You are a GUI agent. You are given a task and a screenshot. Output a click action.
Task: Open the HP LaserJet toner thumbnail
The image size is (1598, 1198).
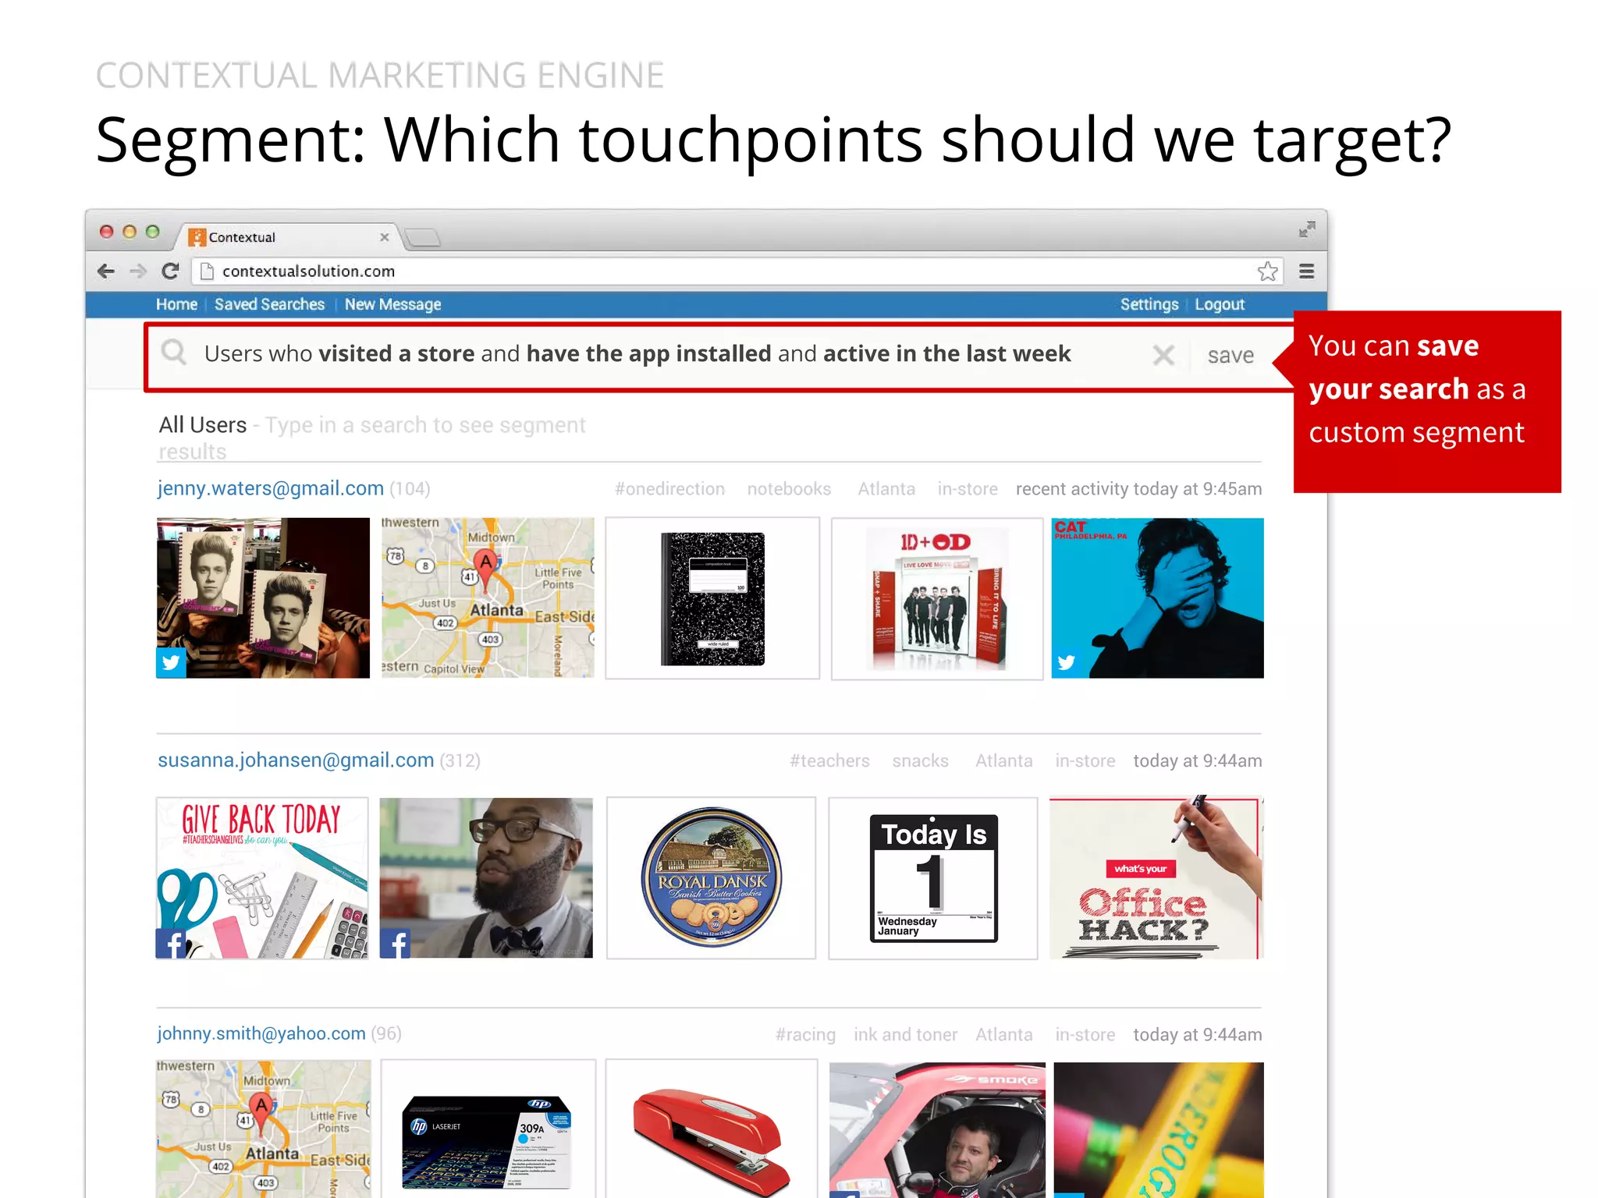(x=488, y=1129)
